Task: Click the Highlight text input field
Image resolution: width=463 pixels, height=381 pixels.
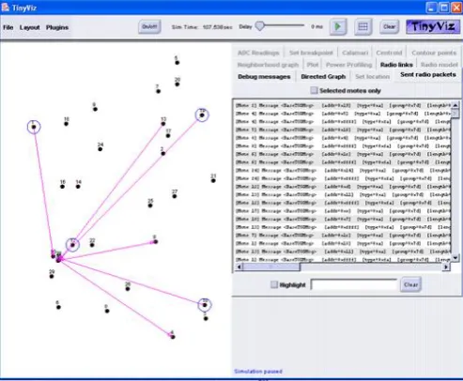Action: click(354, 284)
